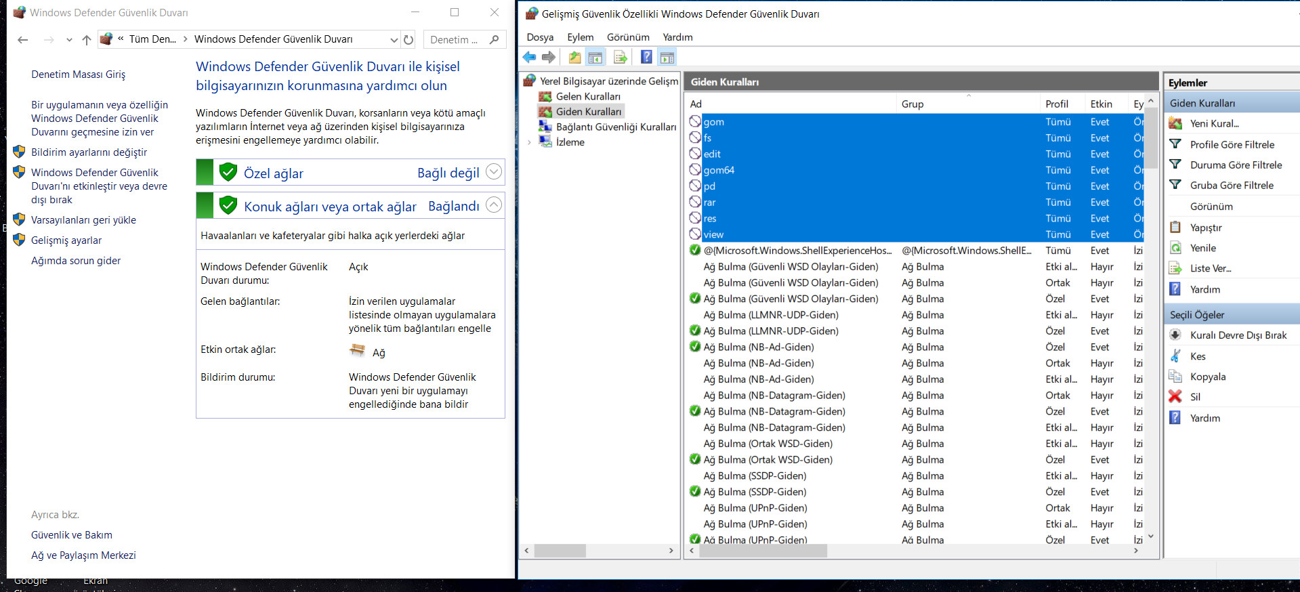Select the Ağ Bulma (Ortak WSD-Giden) Özel rule

pos(915,459)
